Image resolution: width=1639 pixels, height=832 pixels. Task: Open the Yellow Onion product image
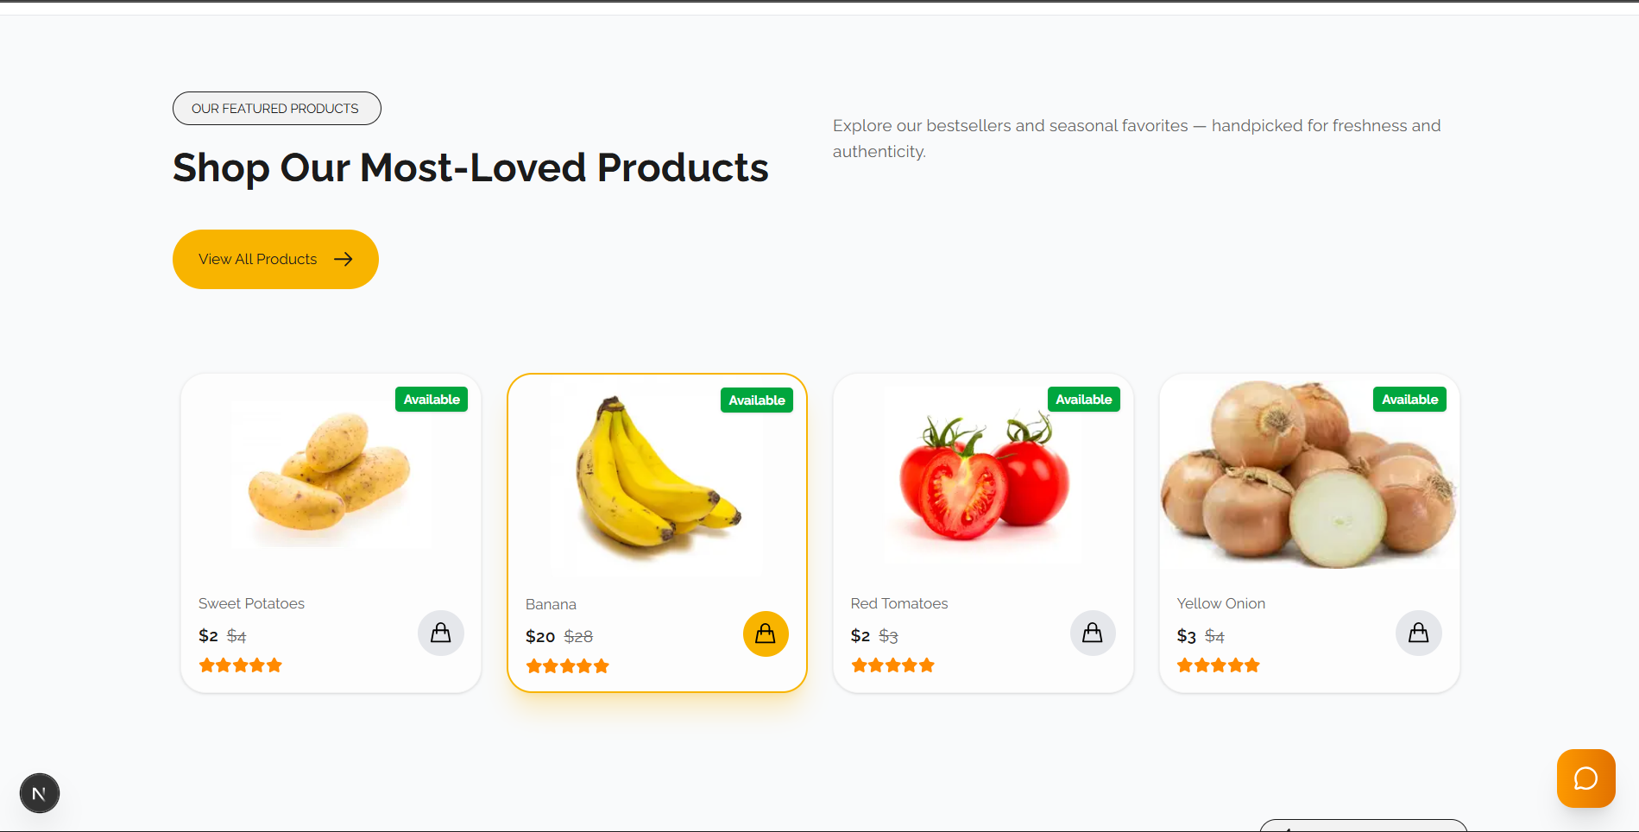click(1309, 476)
